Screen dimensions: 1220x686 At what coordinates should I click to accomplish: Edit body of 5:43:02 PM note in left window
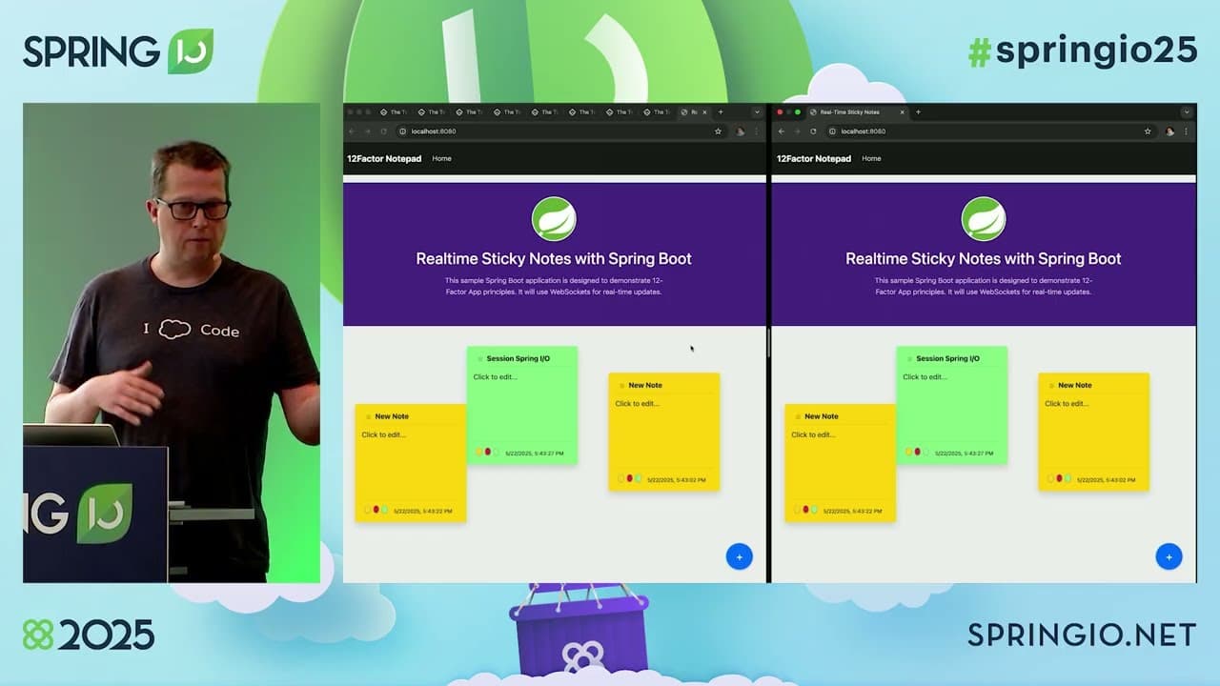coord(638,403)
